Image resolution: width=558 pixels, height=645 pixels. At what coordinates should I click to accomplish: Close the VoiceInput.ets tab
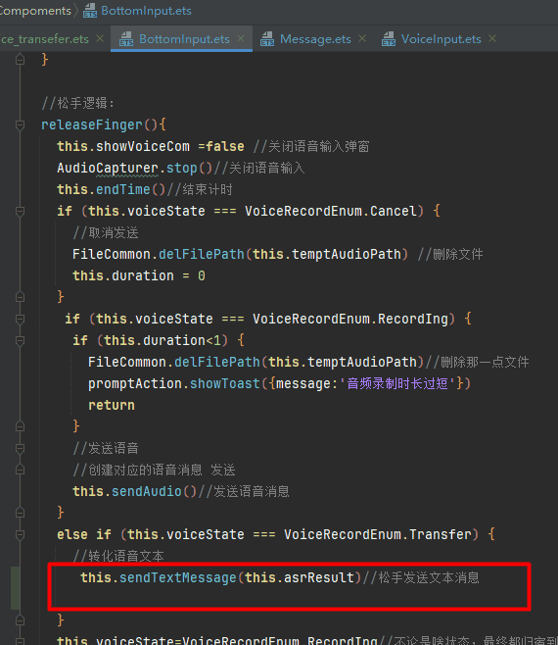point(492,38)
